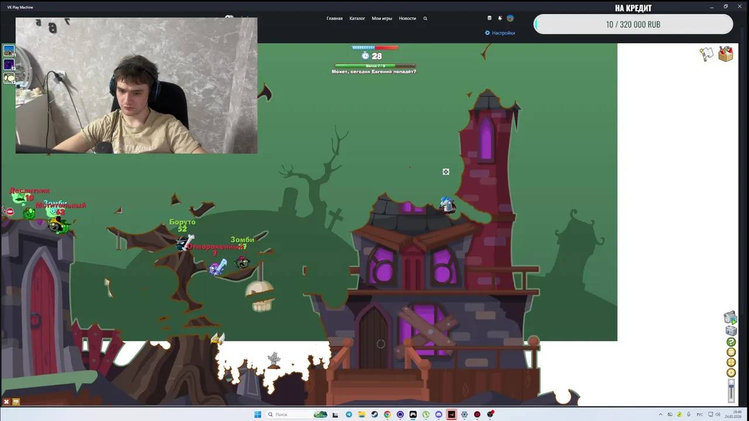Open Google Chrome from the taskbar

tap(387, 415)
